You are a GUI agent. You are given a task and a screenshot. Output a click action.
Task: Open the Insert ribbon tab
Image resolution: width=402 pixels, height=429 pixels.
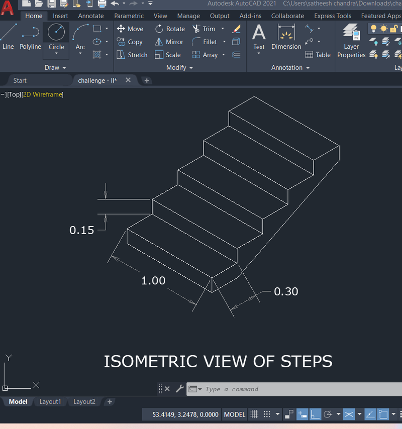60,16
